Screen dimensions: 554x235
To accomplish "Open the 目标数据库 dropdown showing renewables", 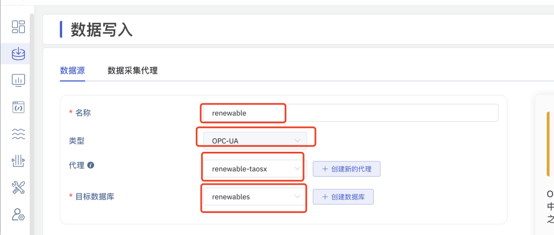I will [255, 197].
